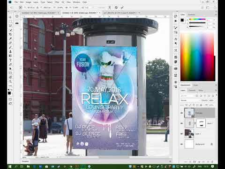Cancel the transform in options bar
Image resolution: width=225 pixels, height=169 pixels.
click(116, 8)
